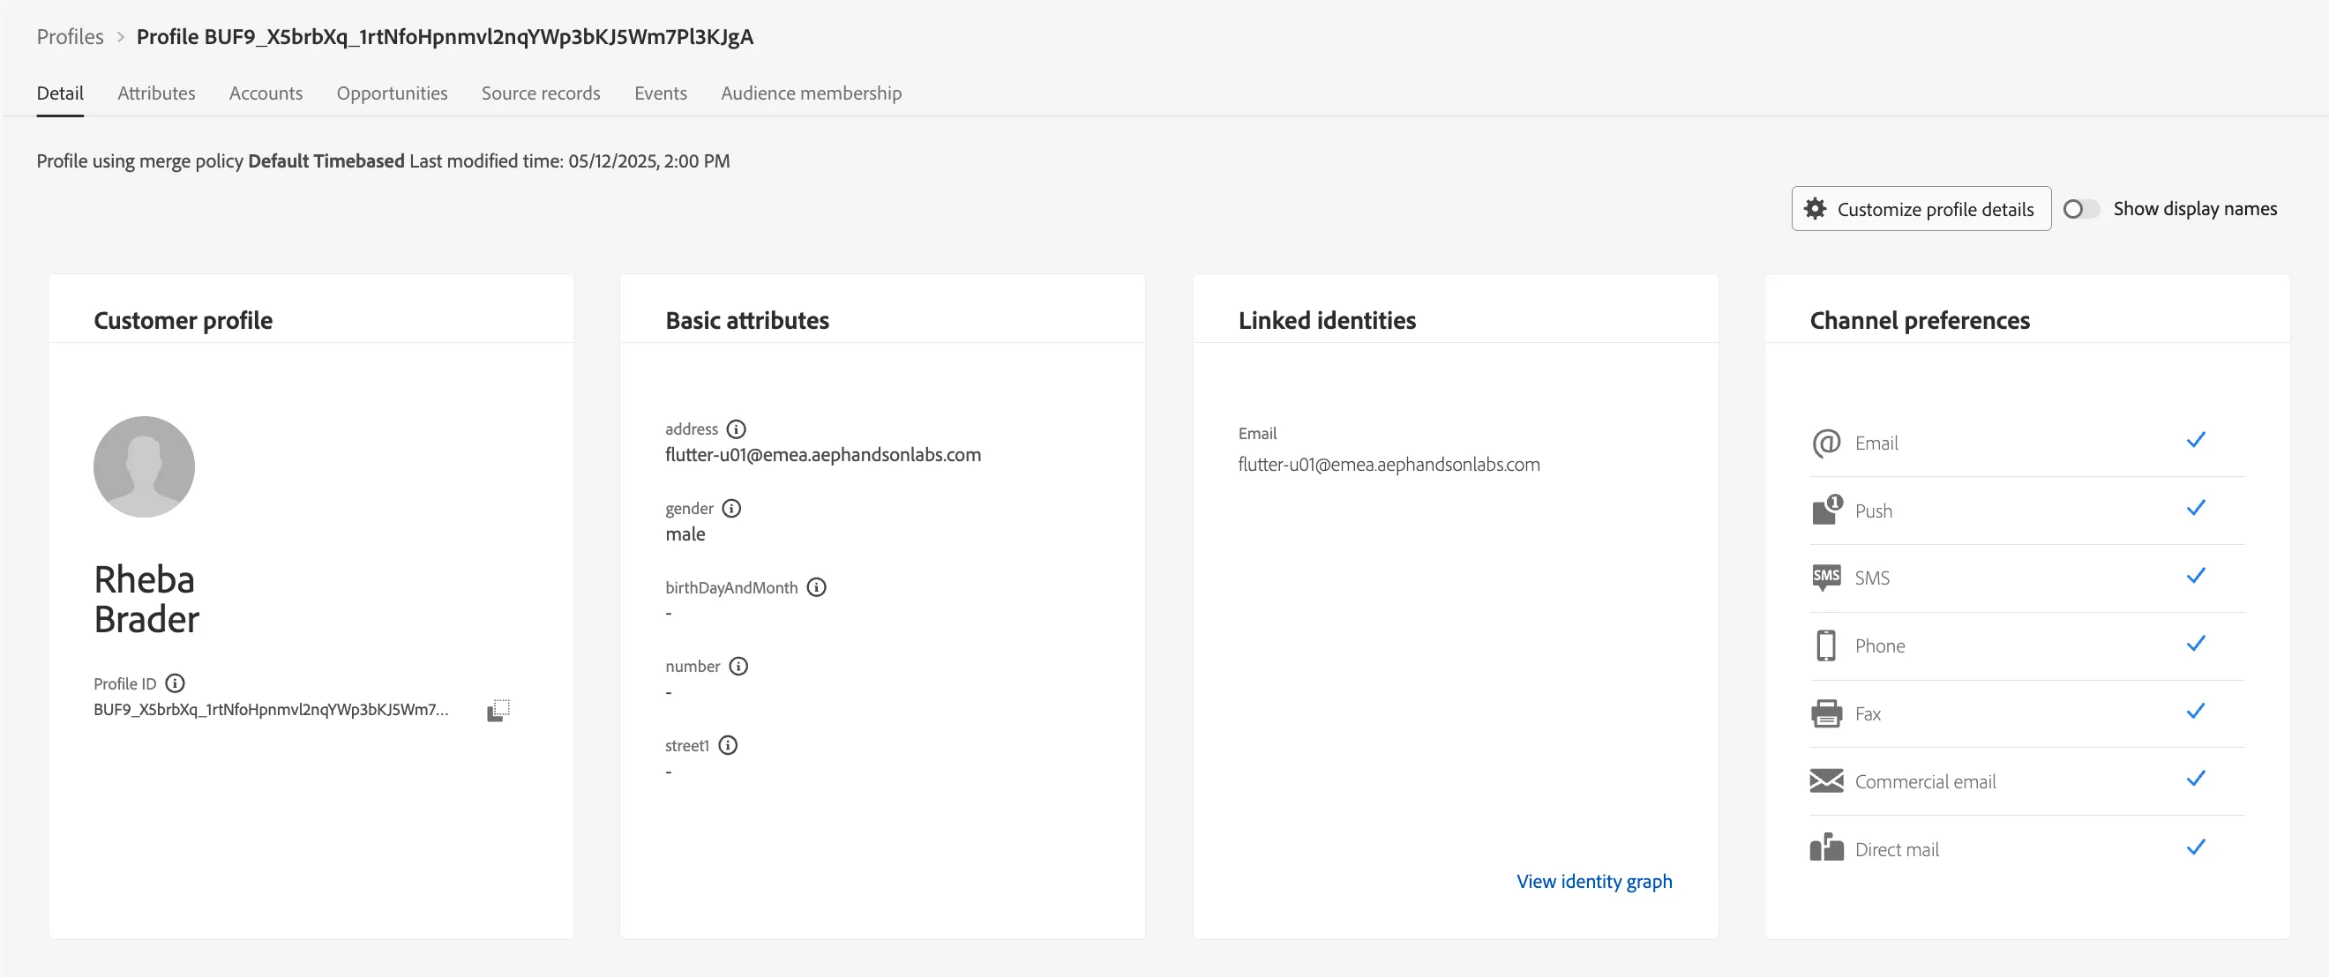Show info for the street1 attribute
This screenshot has height=977, width=2329.
tap(728, 746)
